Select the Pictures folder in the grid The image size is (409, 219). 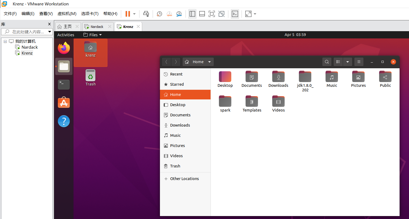(358, 79)
